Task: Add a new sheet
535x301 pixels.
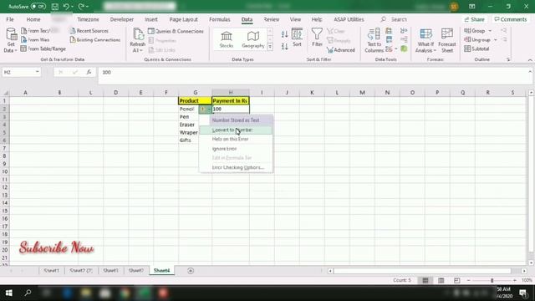Action: 191,271
